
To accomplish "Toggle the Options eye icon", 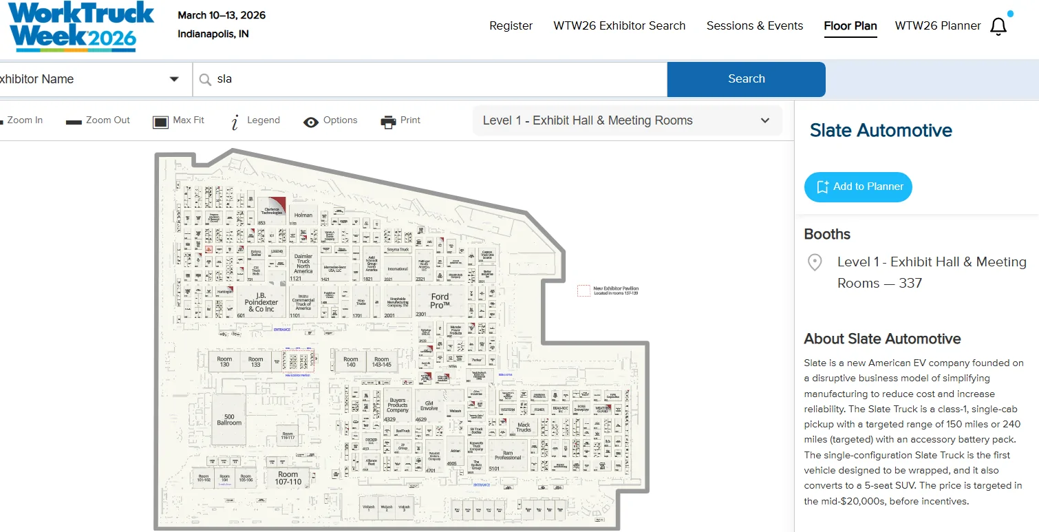I will 311,122.
